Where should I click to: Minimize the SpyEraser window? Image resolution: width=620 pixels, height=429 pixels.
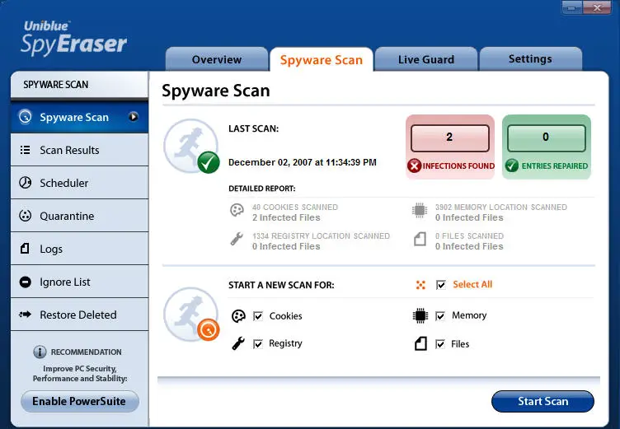[x=571, y=7]
